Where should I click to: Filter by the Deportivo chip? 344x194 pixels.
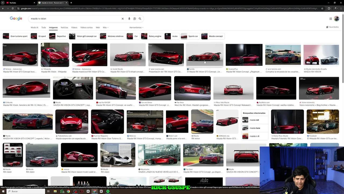click(58, 36)
